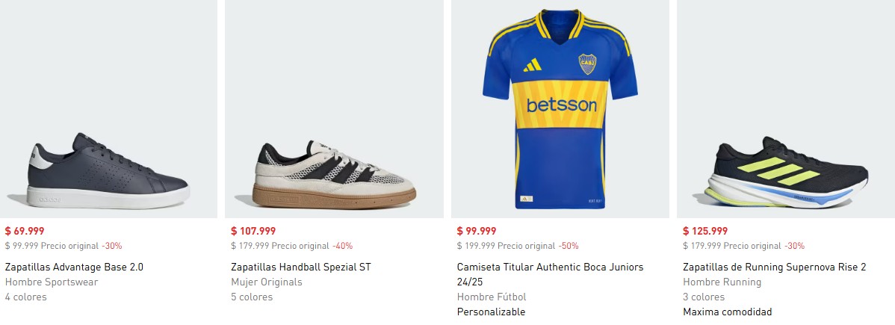The height and width of the screenshot is (325, 895).
Task: Click the Zapatillas Handball Spezial ST title
Action: [x=300, y=267]
